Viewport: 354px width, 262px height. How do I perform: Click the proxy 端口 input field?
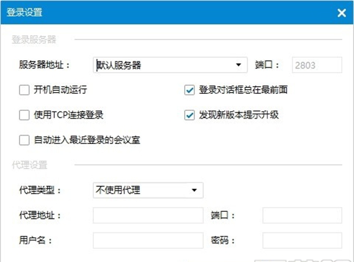click(302, 215)
